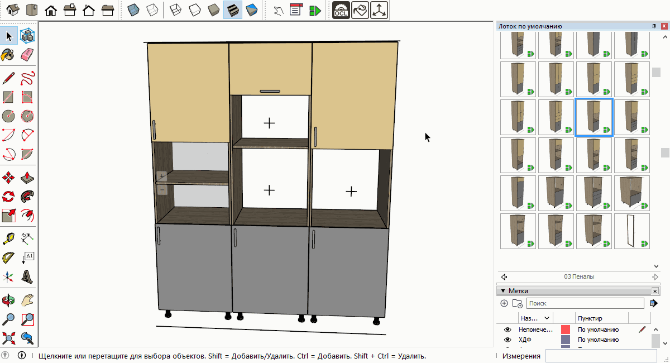Screen dimensions: 670x363
Task: Hide the Непомече... tag with eye icon
Action: point(508,329)
